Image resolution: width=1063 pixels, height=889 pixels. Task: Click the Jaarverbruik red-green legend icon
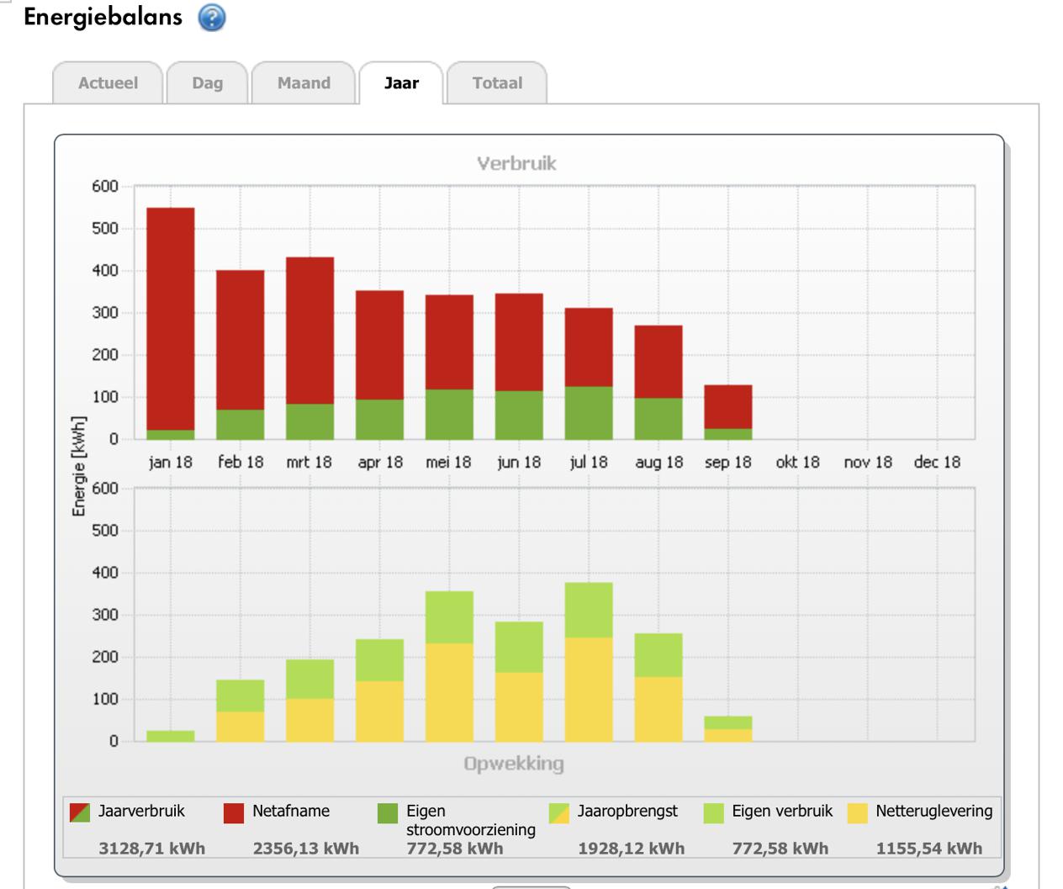[80, 812]
